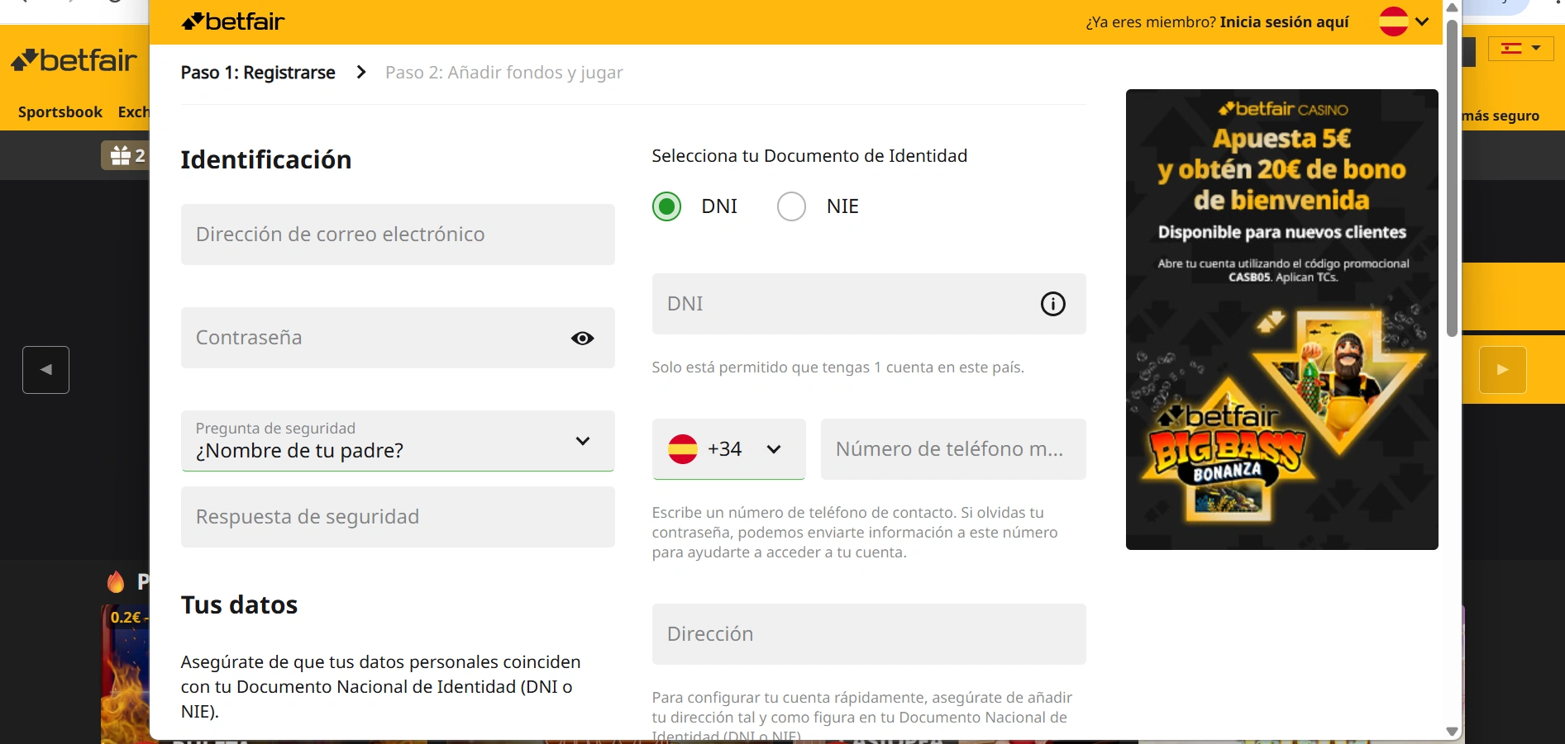The height and width of the screenshot is (744, 1565).
Task: Click the email address input field
Action: [x=397, y=235]
